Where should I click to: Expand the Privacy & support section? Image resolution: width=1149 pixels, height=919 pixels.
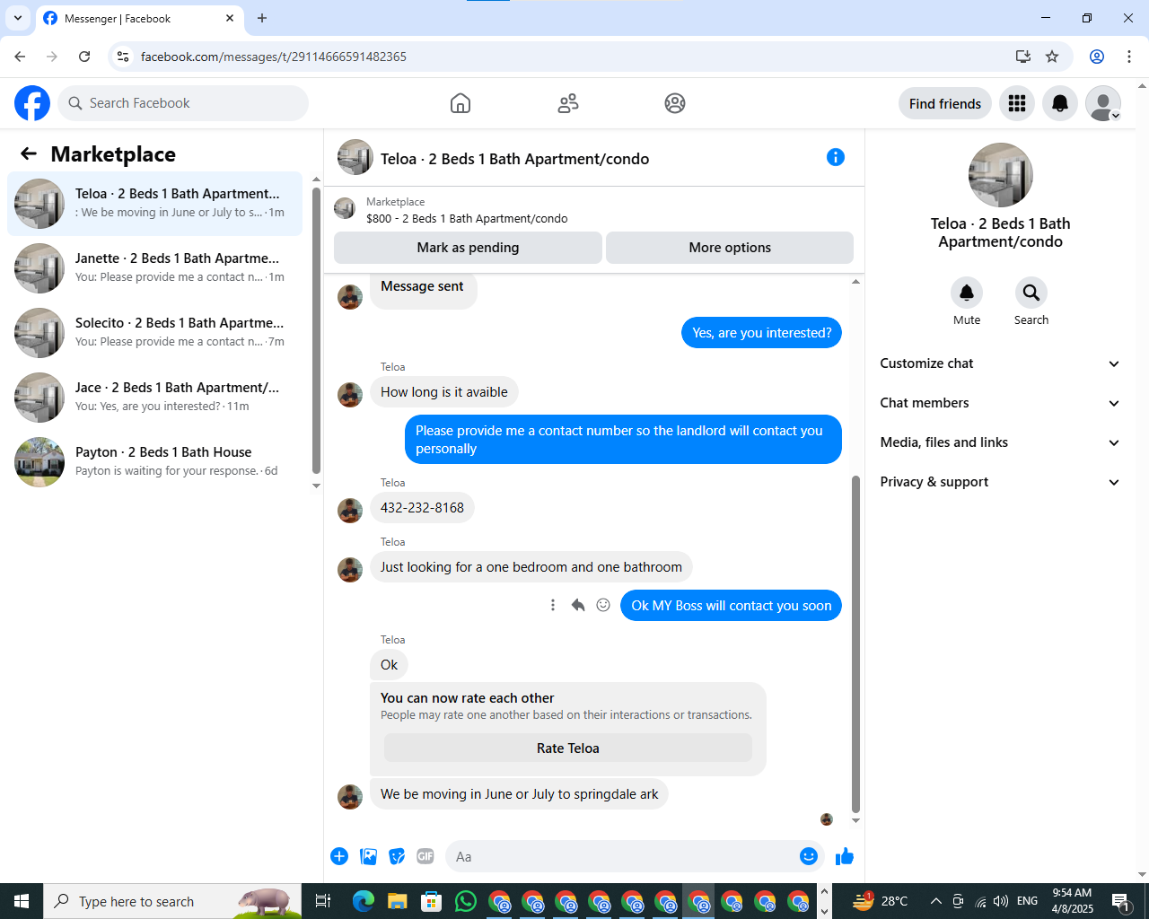[1000, 482]
